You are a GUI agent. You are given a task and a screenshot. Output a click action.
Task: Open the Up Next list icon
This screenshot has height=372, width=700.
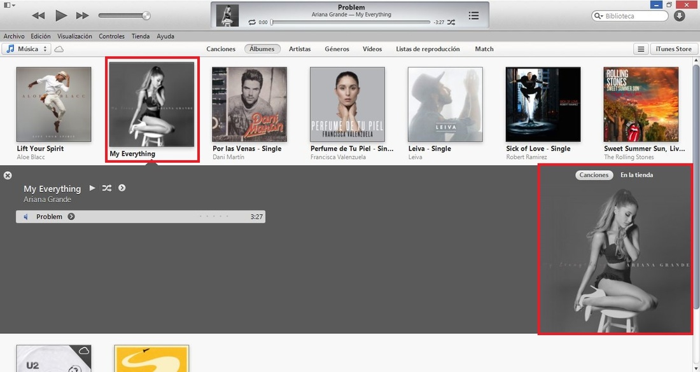473,16
